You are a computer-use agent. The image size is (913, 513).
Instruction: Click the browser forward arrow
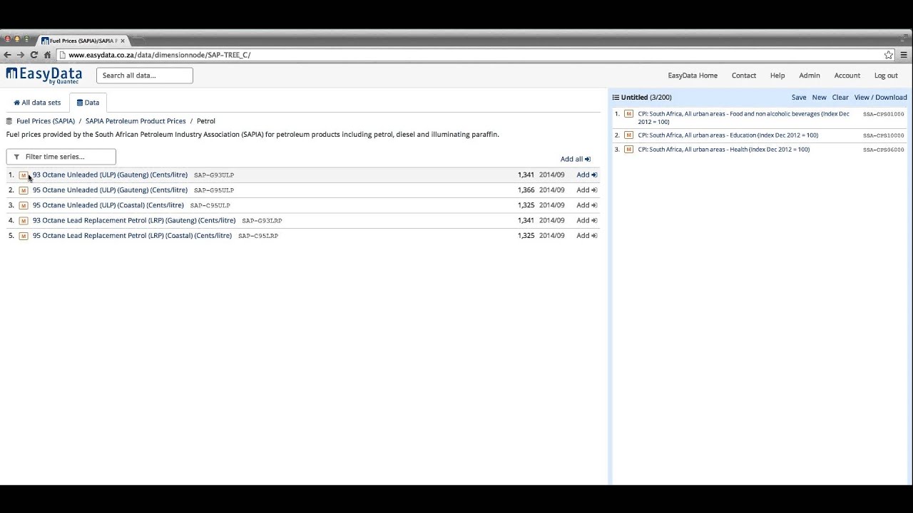pos(21,55)
